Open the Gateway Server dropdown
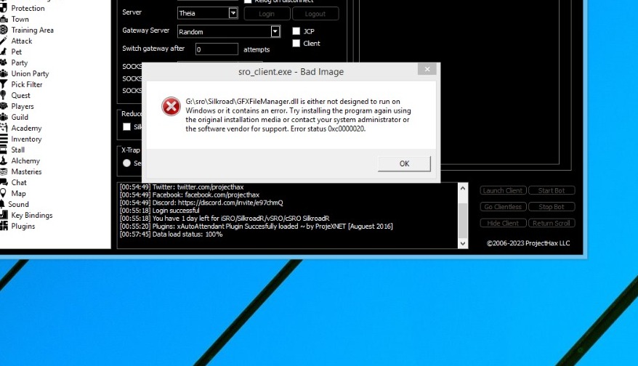Viewport: 638px width, 366px height. click(x=275, y=32)
